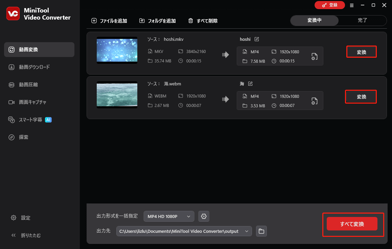
Task: Switch to the 完了 tab
Action: coord(362,21)
